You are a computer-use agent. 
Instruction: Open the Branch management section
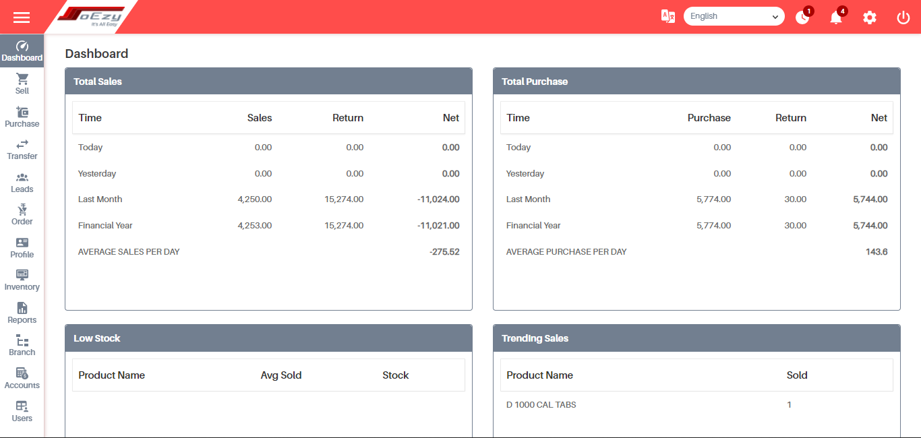pyautogui.click(x=22, y=345)
